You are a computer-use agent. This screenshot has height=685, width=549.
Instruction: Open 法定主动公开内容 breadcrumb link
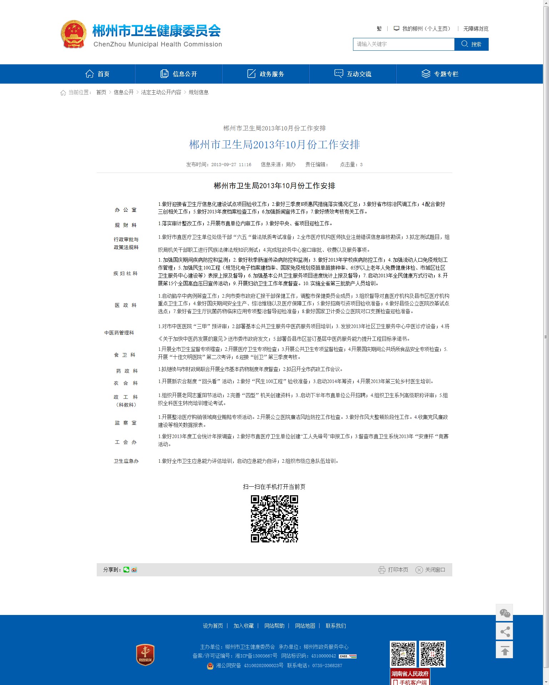tap(161, 92)
